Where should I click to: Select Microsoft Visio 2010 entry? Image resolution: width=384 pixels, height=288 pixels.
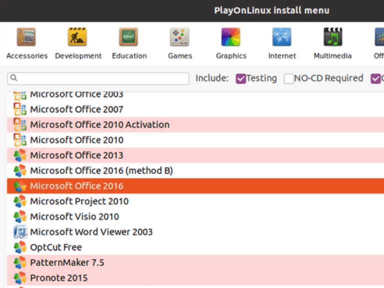[195, 216]
